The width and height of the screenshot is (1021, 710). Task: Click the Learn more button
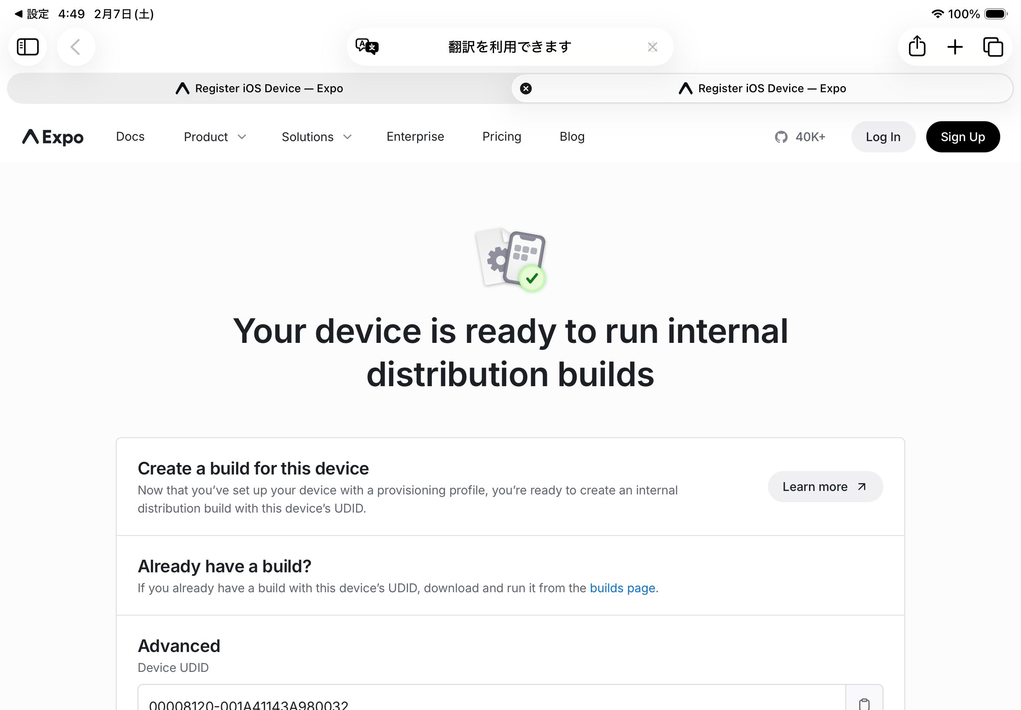click(x=825, y=487)
